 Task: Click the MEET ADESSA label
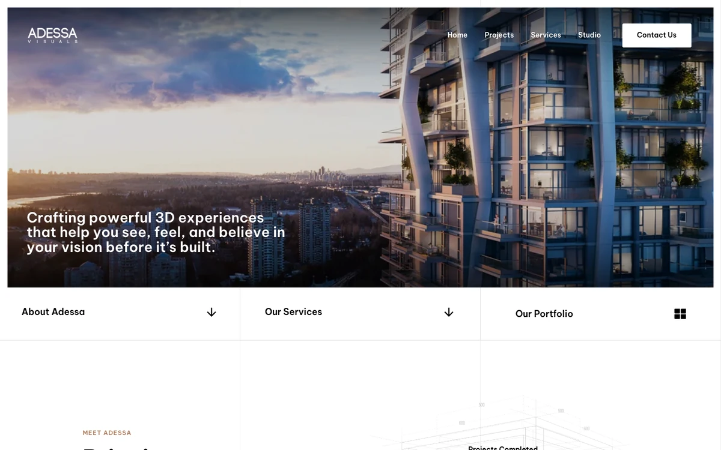107,433
